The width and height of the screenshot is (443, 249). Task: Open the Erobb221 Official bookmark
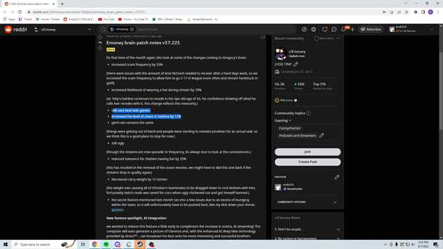79,19
